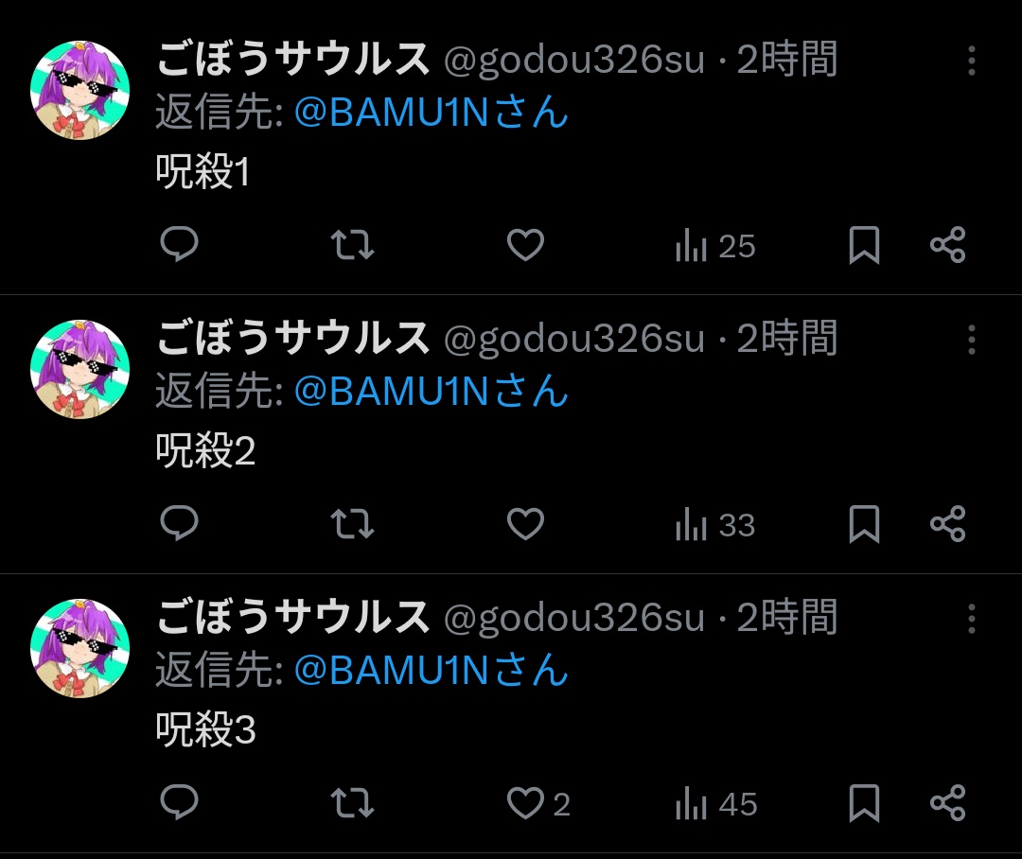Open more options for 呪殺2 tweet
The height and width of the screenshot is (859, 1022).
point(971,340)
